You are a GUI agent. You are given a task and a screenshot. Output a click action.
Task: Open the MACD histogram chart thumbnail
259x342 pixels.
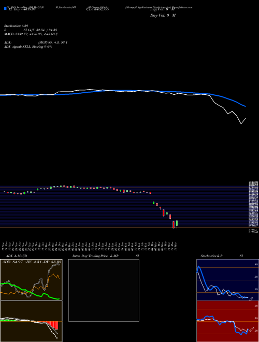pos(31,321)
